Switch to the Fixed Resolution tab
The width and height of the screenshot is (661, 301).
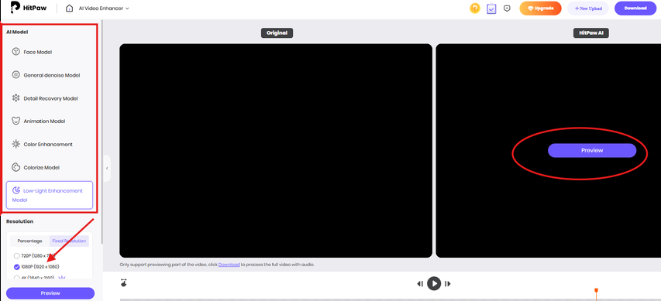[x=69, y=241]
